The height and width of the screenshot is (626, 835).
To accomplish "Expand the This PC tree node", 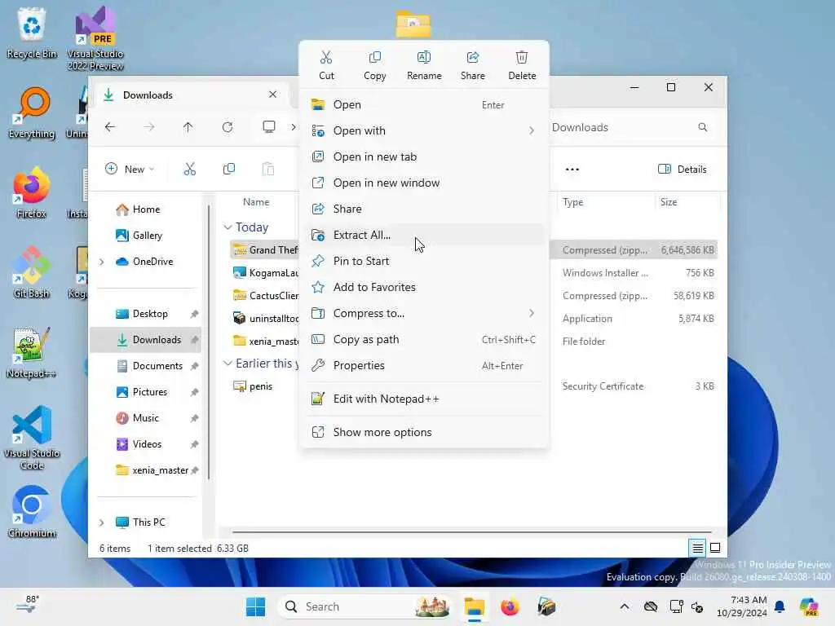I will [102, 522].
